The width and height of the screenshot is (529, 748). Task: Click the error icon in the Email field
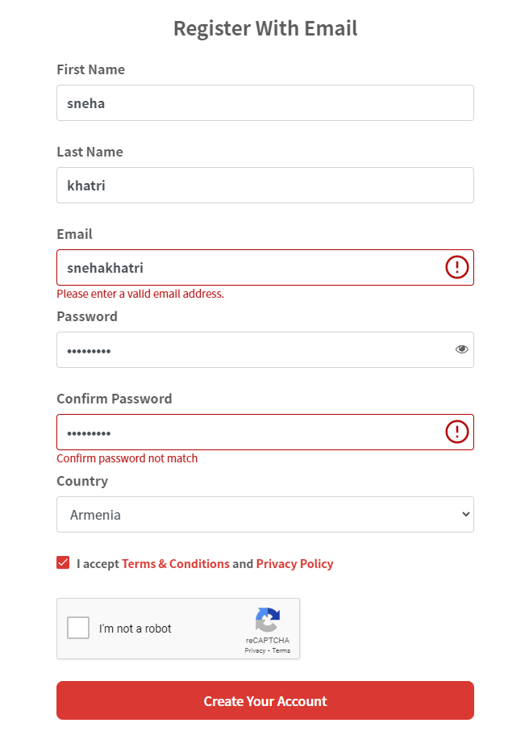point(456,267)
